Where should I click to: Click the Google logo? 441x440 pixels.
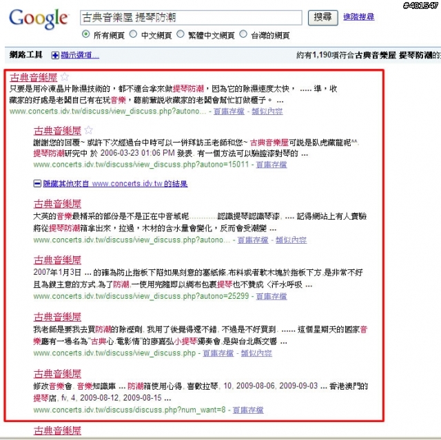(39, 19)
